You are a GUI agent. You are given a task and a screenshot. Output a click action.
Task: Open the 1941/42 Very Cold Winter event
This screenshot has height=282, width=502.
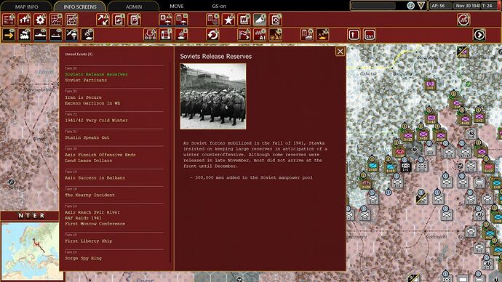(96, 121)
